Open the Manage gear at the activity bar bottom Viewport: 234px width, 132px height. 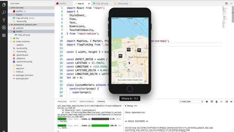(x=4, y=131)
